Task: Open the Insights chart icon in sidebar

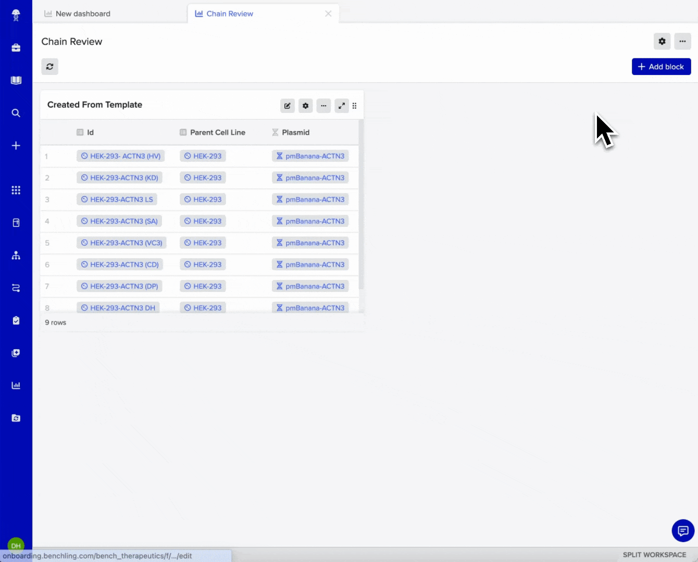Action: [16, 386]
